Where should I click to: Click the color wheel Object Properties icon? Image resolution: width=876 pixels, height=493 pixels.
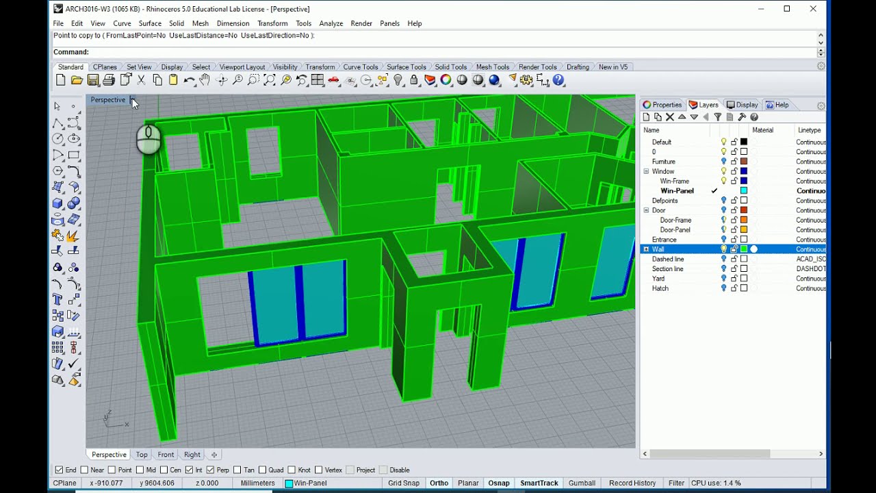446,80
